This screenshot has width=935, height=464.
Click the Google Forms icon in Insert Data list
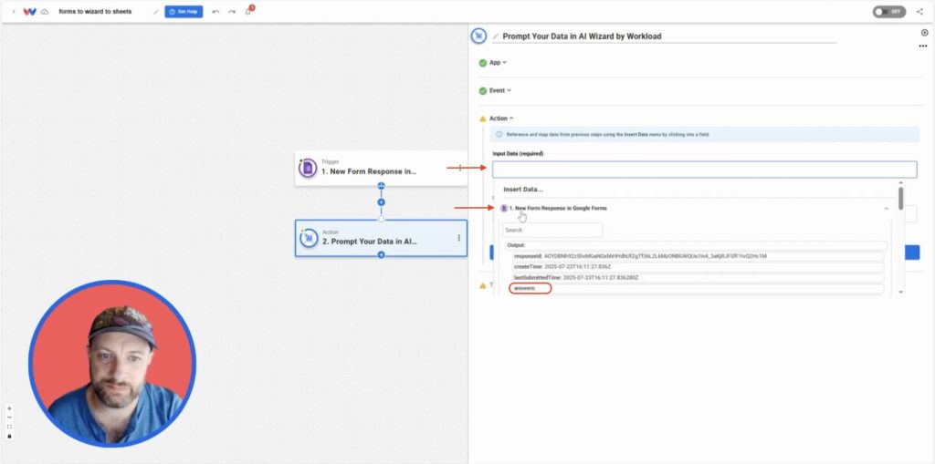click(x=504, y=209)
